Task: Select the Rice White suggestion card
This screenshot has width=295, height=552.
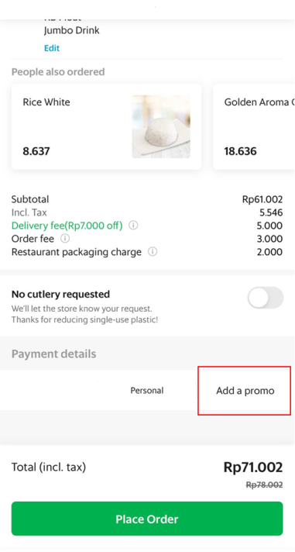Action: click(107, 126)
